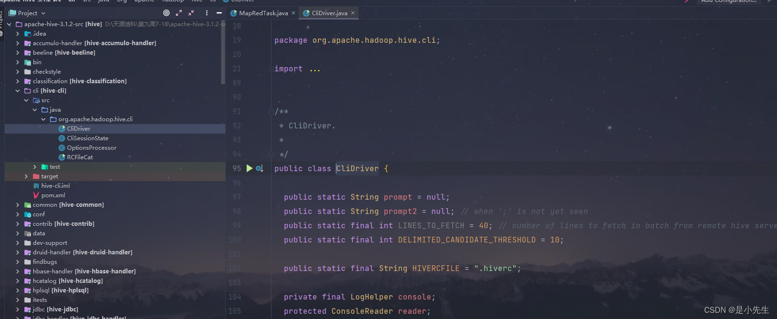Click the Collapse All icon in Project panel
The width and height of the screenshot is (777, 319).
coord(191,13)
